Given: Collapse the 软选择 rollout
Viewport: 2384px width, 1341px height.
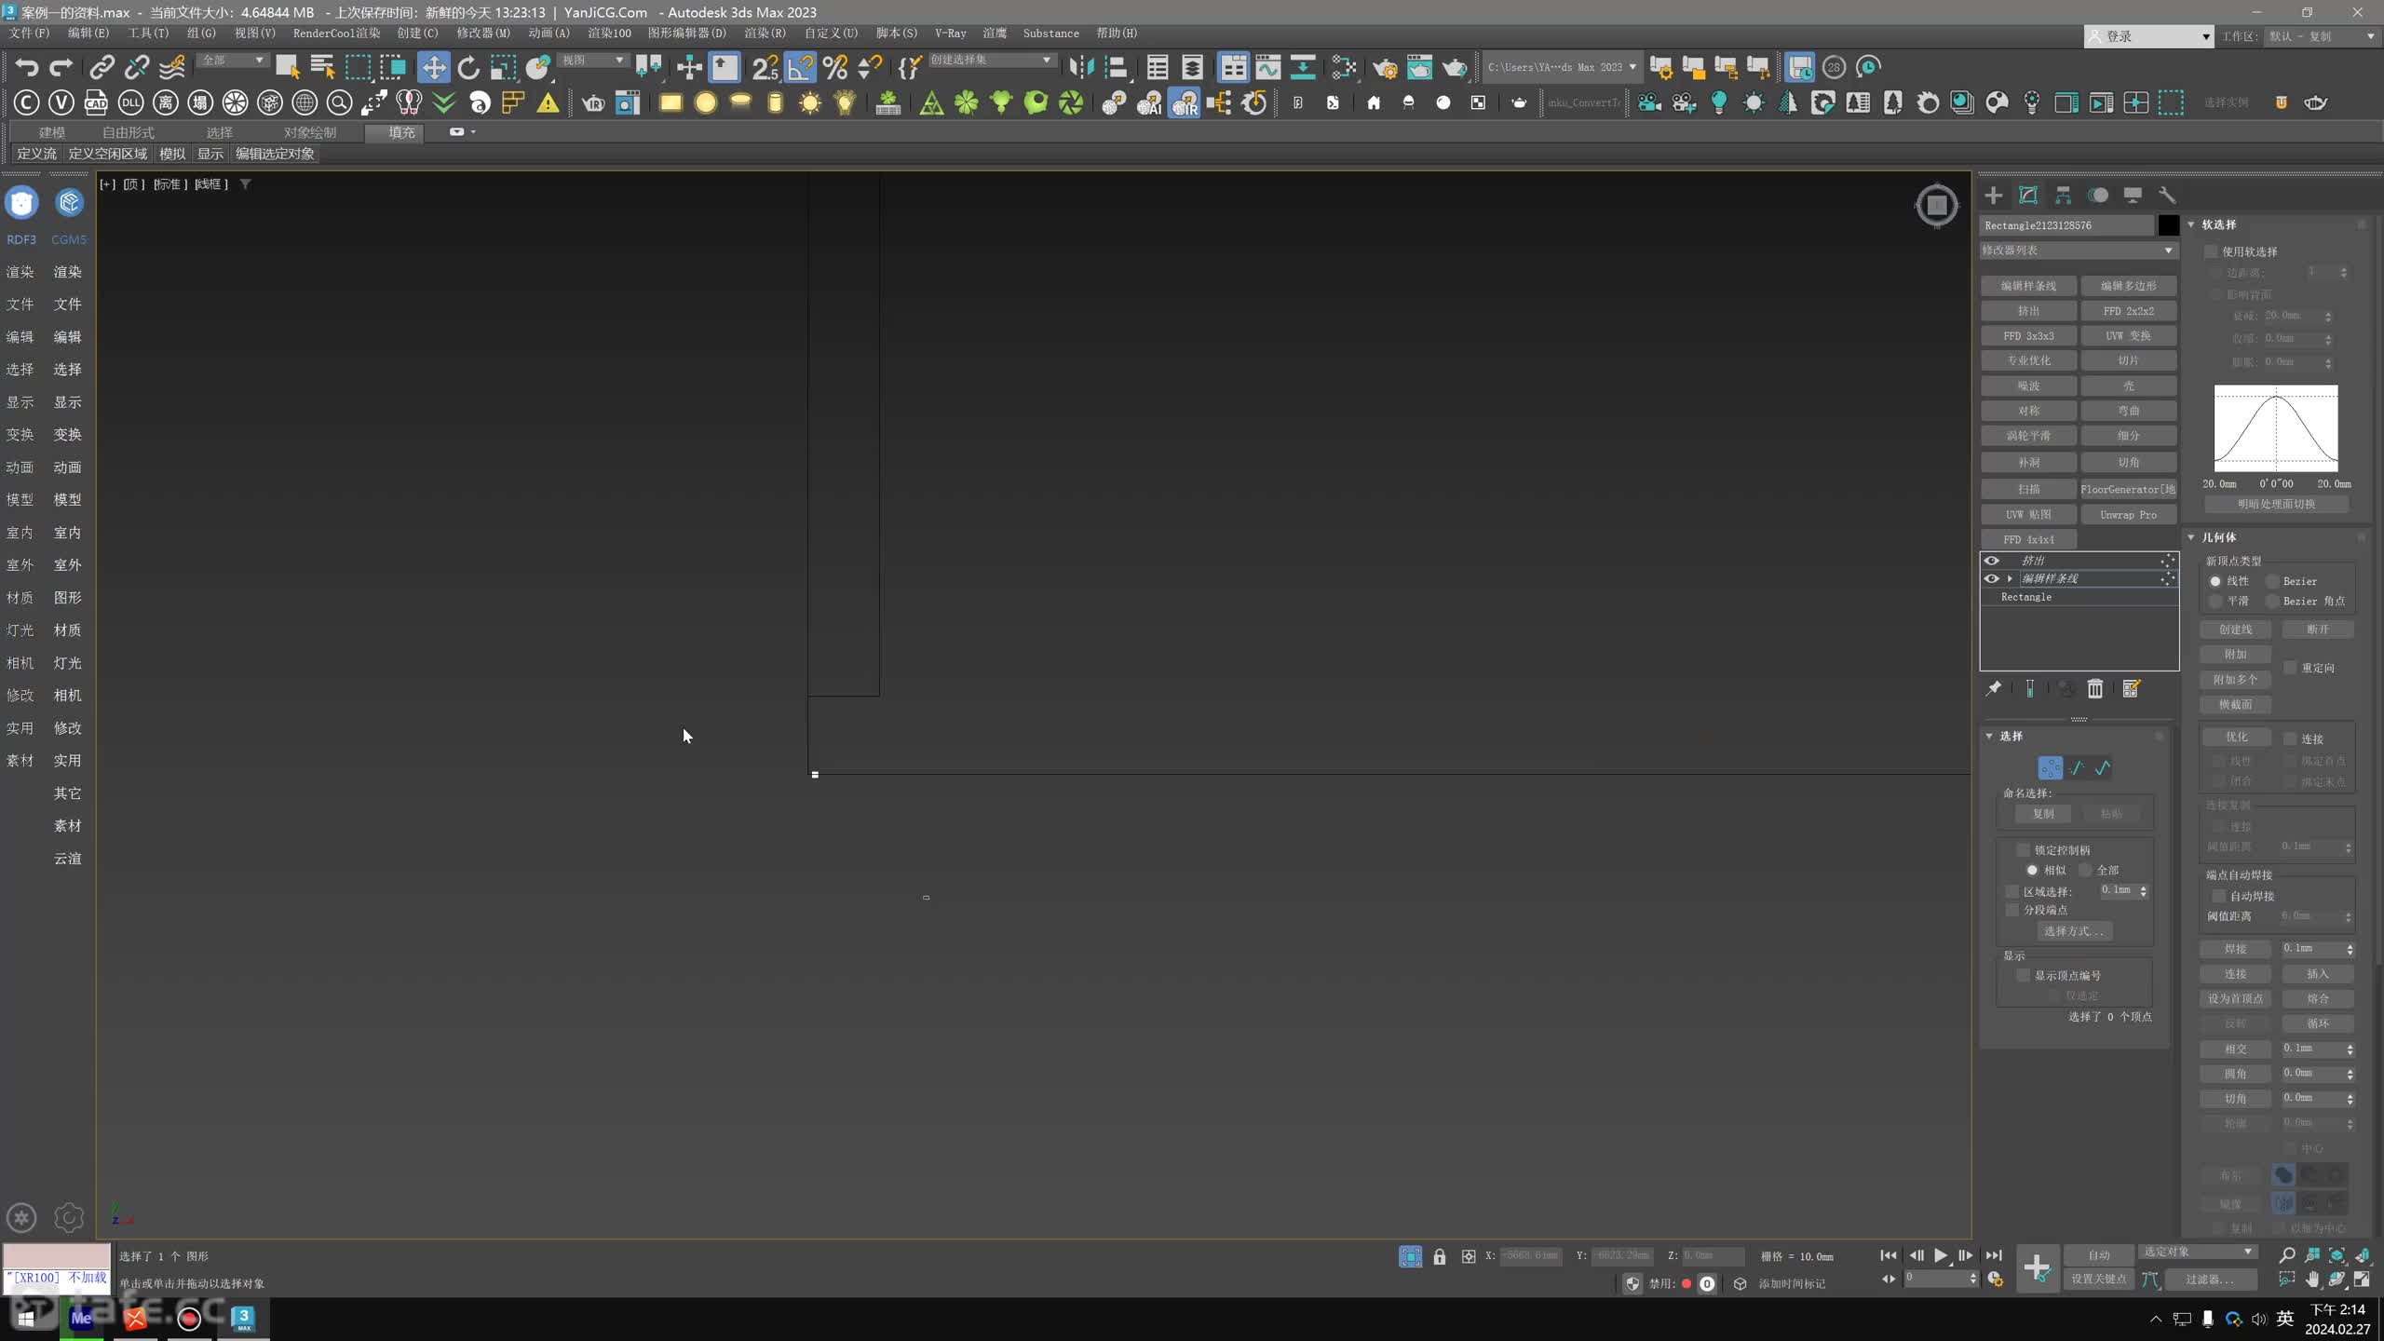Looking at the screenshot, I should coord(2192,224).
